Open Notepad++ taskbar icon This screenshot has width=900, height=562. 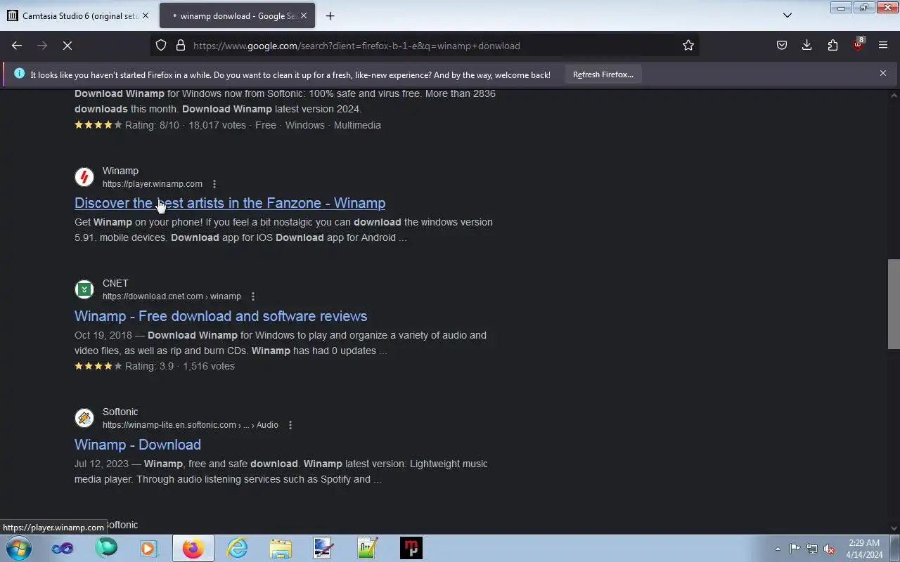pyautogui.click(x=367, y=548)
